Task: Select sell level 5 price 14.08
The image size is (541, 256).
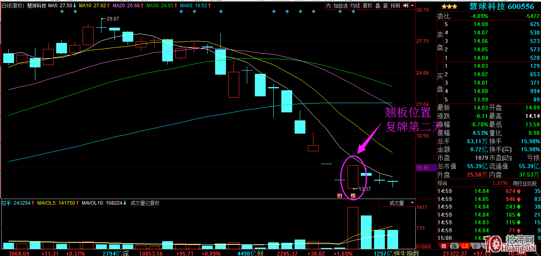Action: point(480,24)
